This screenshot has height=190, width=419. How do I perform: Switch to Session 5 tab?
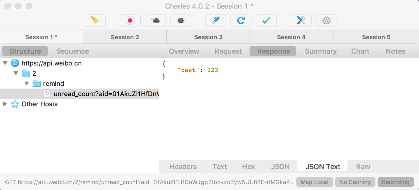click(376, 37)
